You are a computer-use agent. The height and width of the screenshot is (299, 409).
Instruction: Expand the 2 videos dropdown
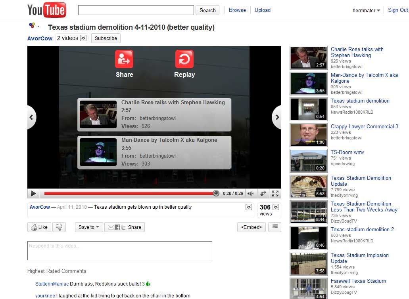point(83,38)
